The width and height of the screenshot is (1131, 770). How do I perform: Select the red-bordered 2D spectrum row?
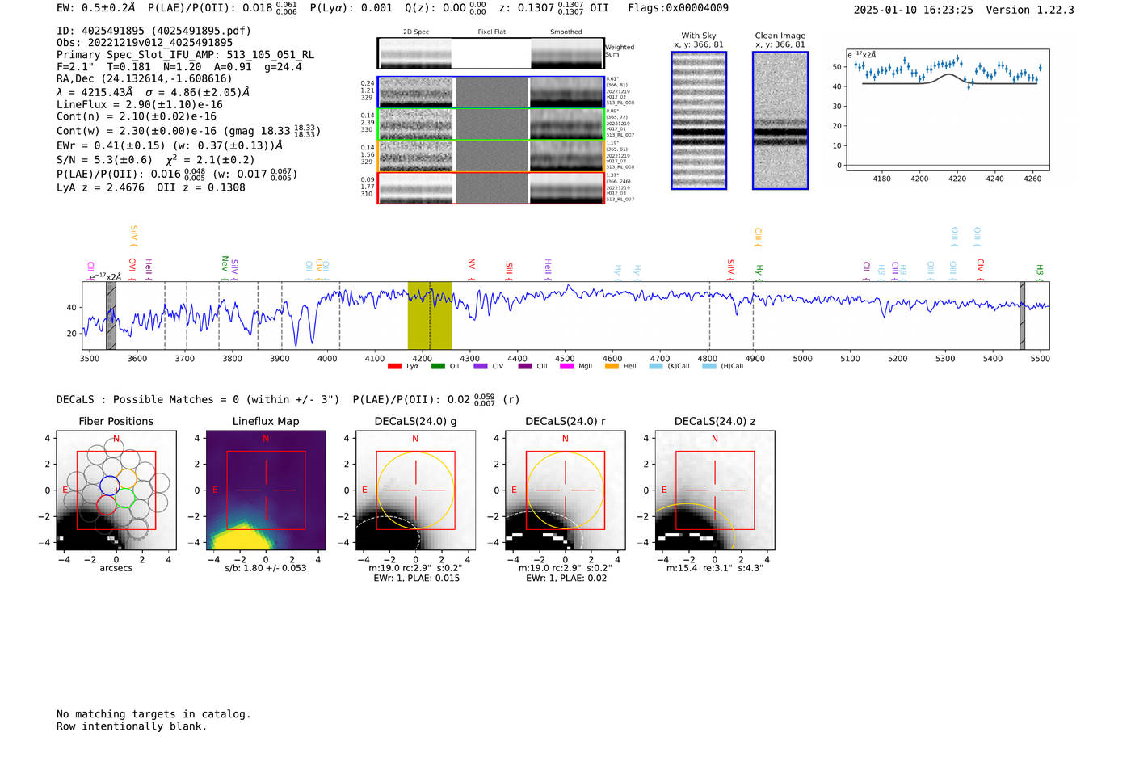click(491, 188)
